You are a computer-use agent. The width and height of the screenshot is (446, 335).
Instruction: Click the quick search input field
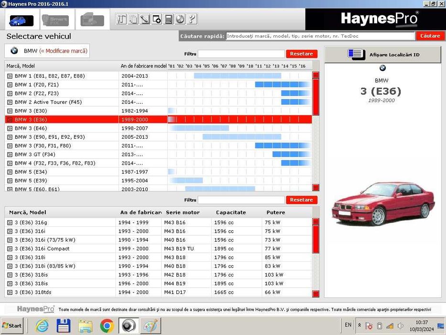[320, 36]
